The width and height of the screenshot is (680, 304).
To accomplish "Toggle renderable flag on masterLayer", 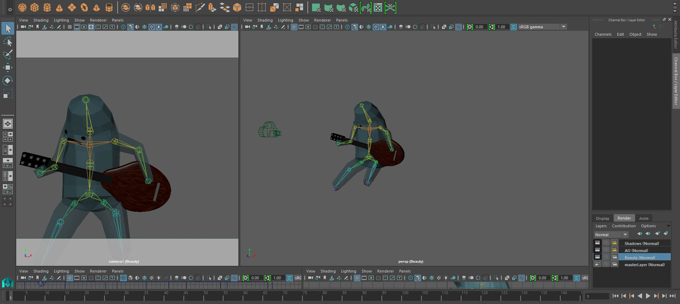I will tap(597, 264).
